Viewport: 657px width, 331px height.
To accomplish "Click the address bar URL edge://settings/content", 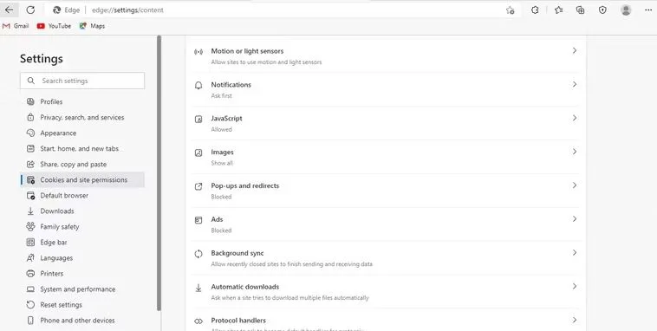I will tap(127, 10).
